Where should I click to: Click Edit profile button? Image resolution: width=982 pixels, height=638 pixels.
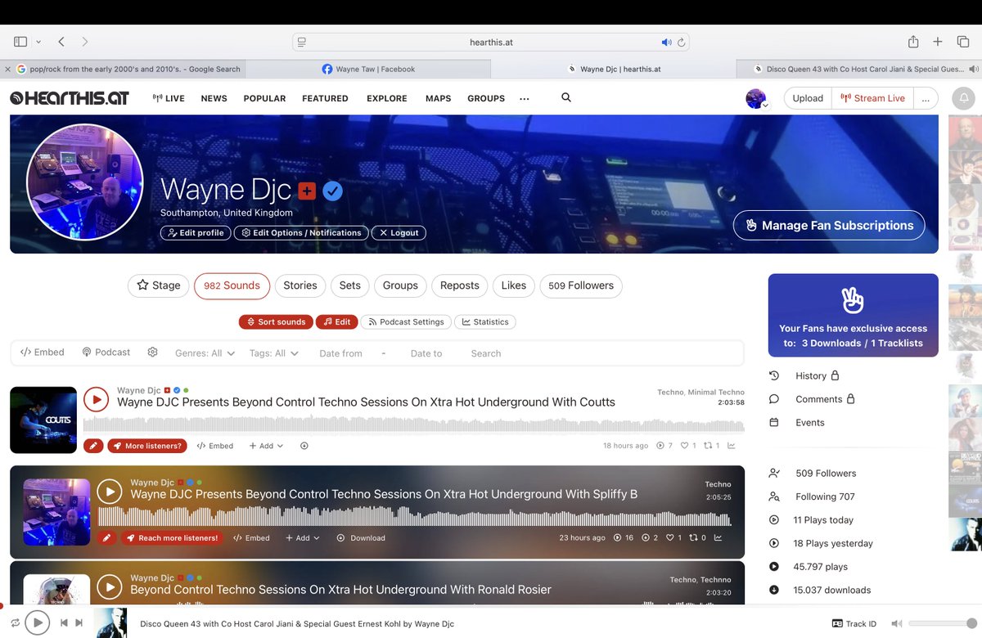coord(196,233)
